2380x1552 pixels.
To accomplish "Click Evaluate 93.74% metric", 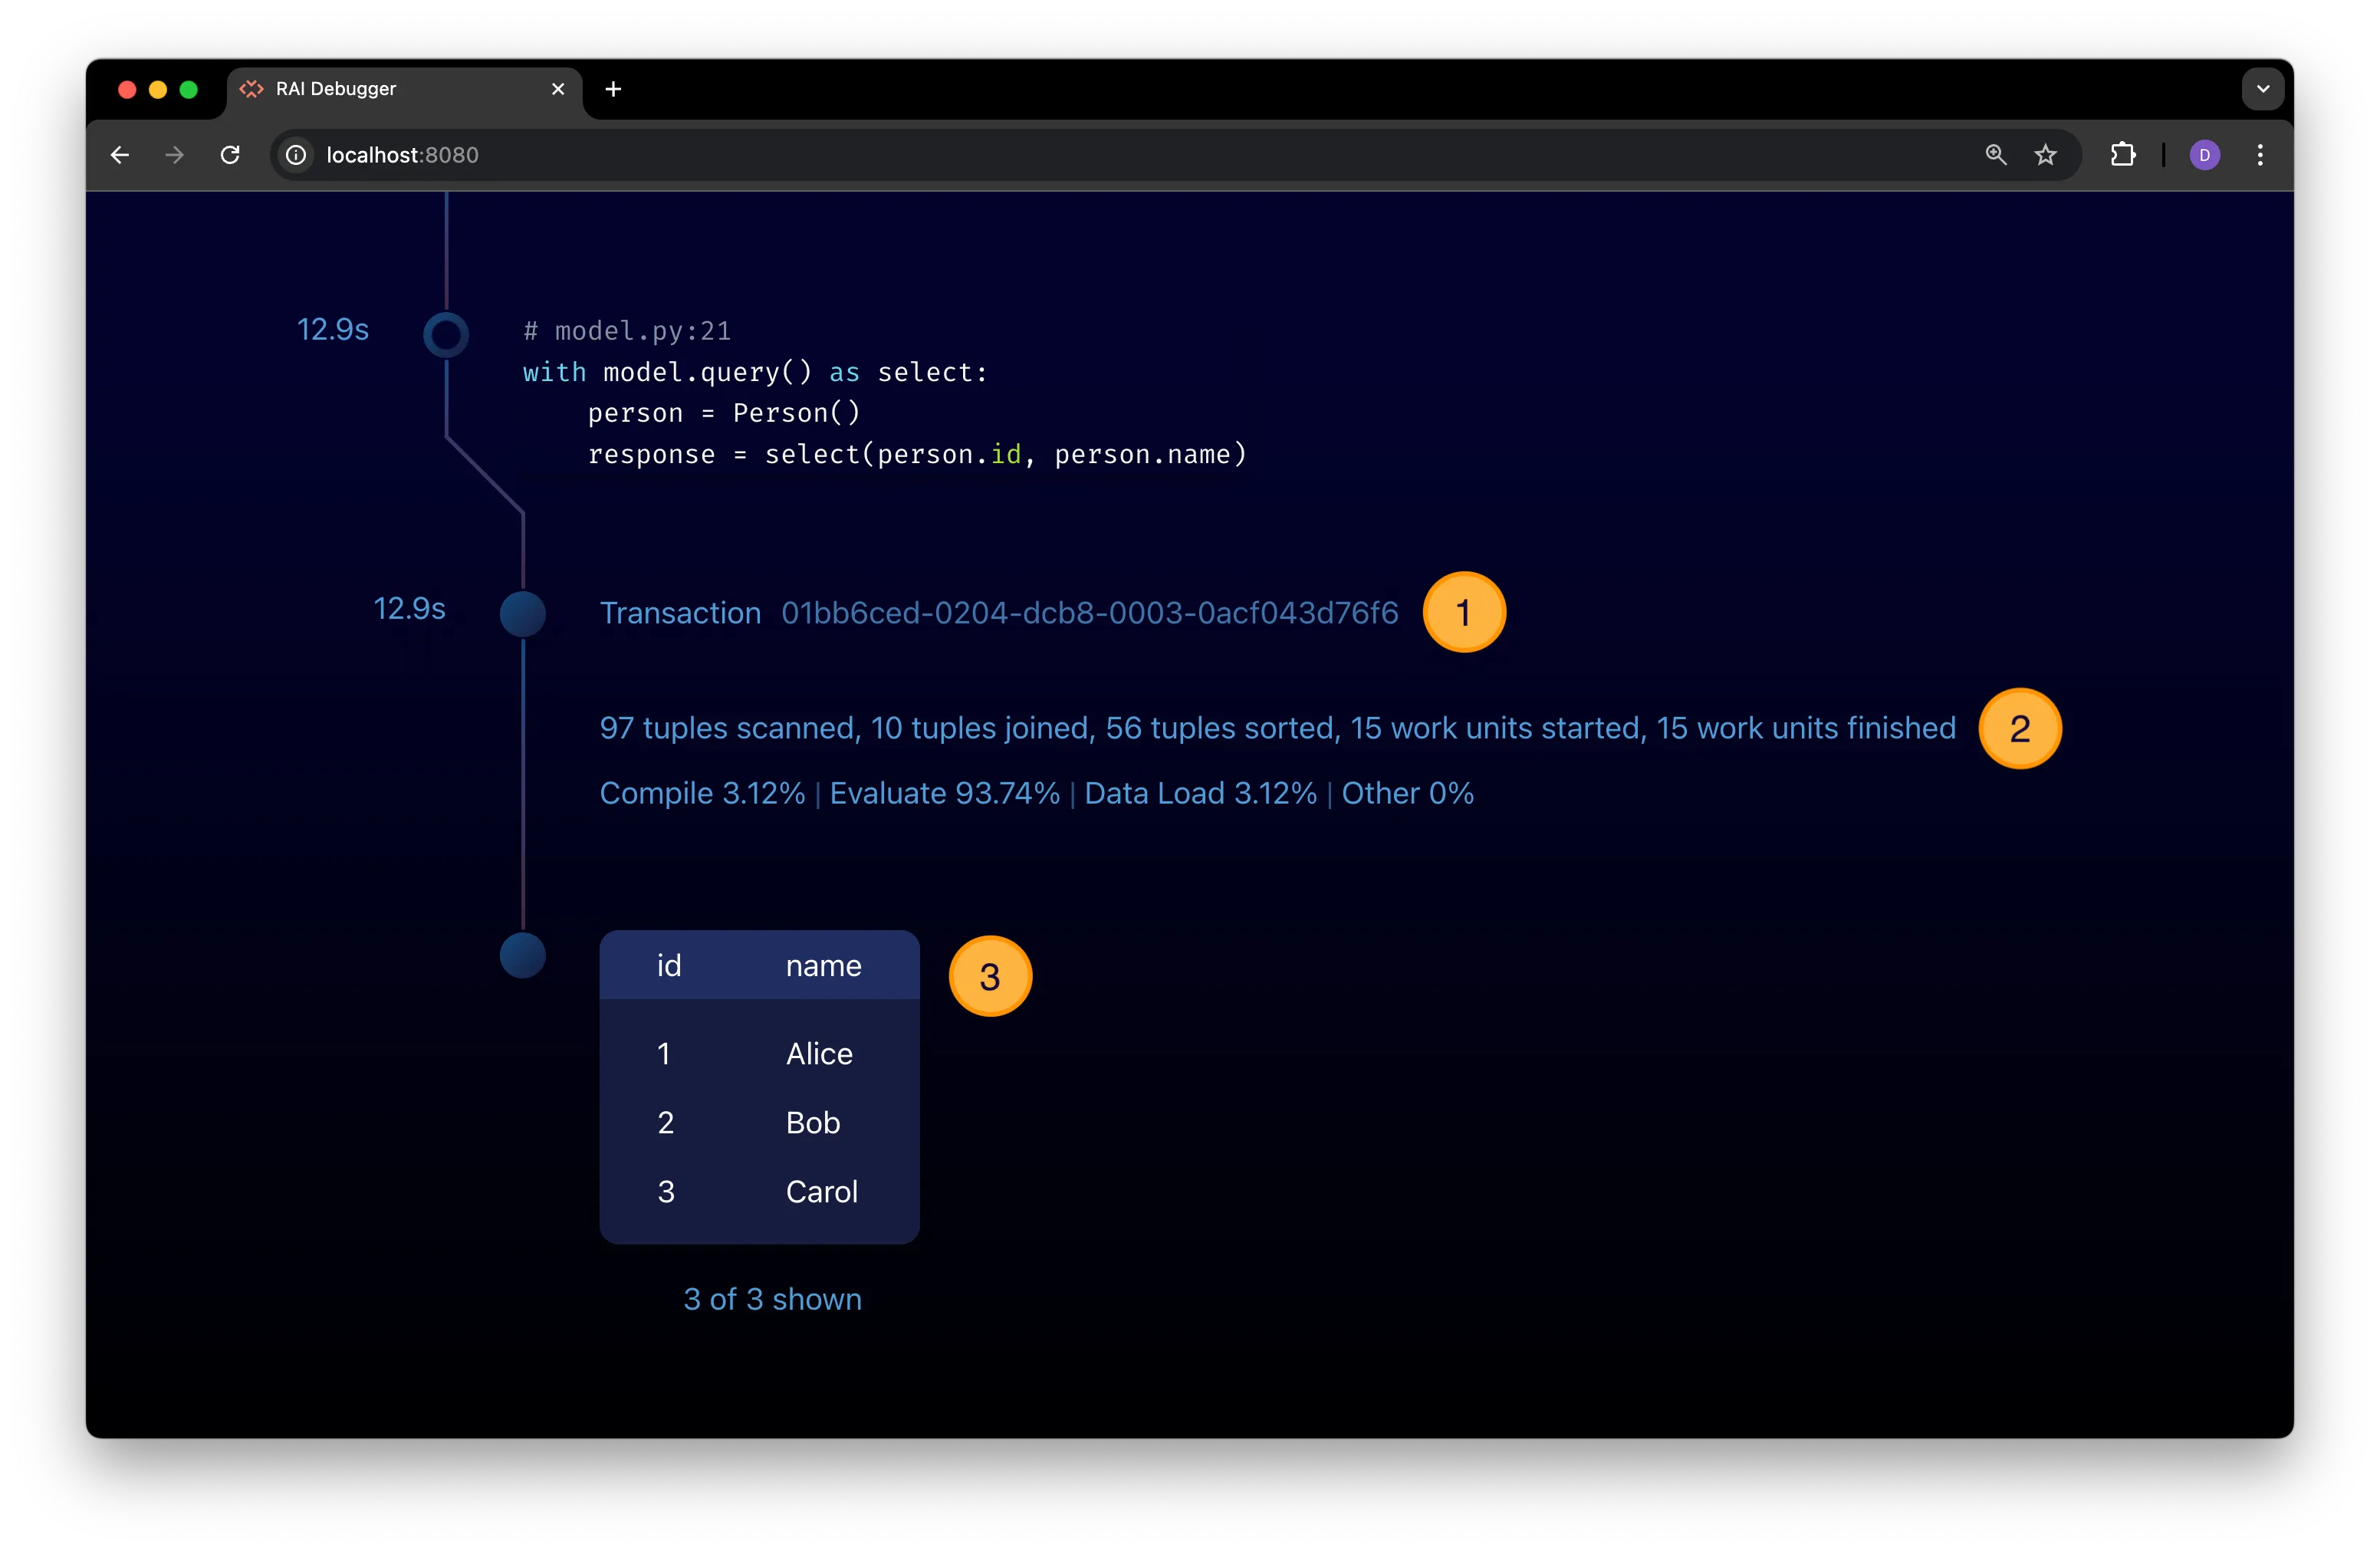I will click(944, 793).
